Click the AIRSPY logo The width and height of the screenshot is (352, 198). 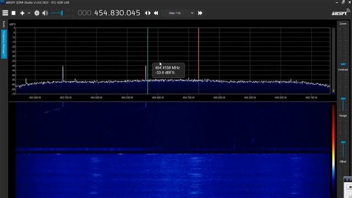(x=340, y=12)
